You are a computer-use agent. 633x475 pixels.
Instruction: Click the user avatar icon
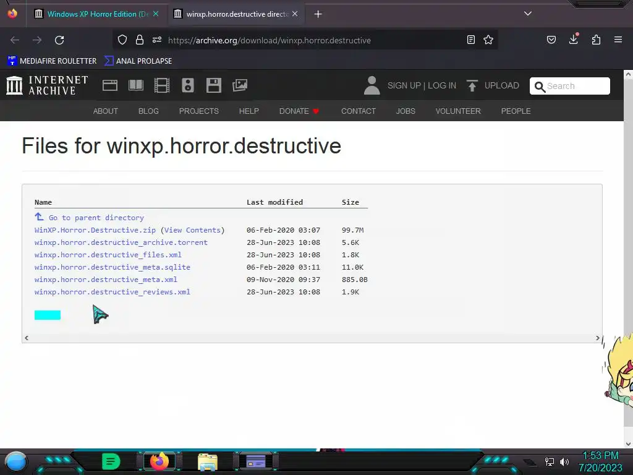pos(372,85)
